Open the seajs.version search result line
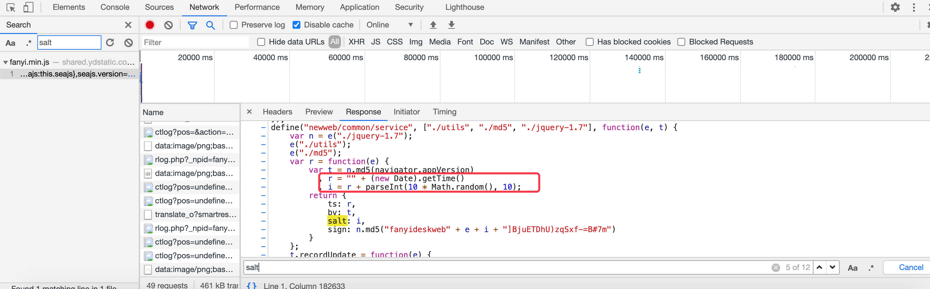The image size is (930, 289). 69,74
